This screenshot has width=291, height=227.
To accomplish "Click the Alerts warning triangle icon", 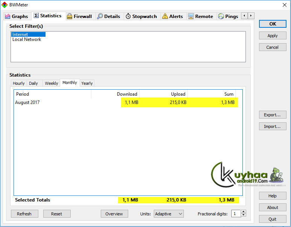I will click(165, 16).
